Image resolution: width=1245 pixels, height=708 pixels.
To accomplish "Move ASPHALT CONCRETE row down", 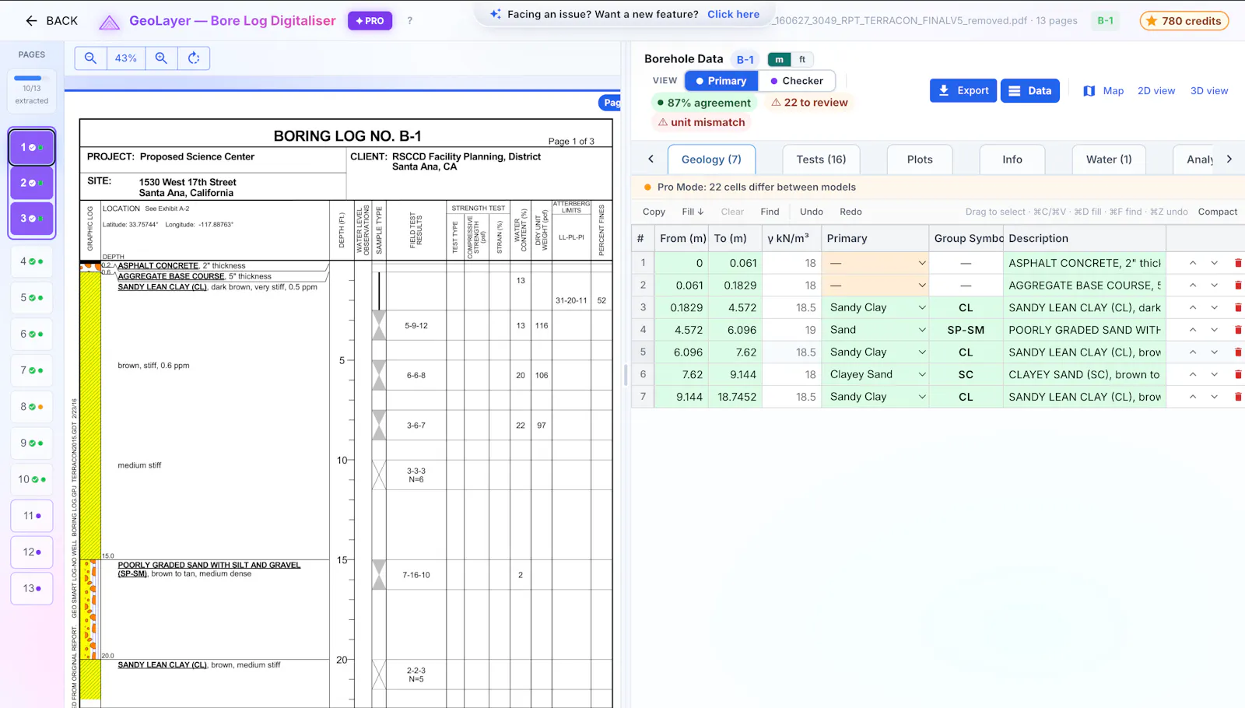I will [x=1214, y=263].
